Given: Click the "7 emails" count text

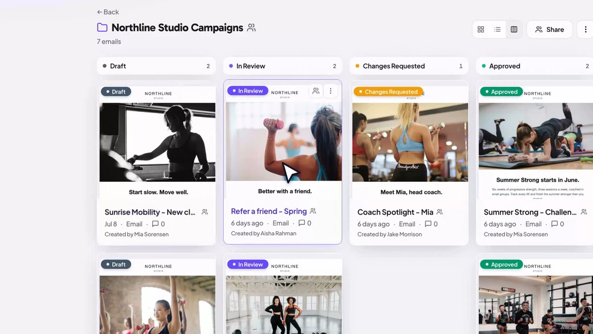Looking at the screenshot, I should point(109,41).
